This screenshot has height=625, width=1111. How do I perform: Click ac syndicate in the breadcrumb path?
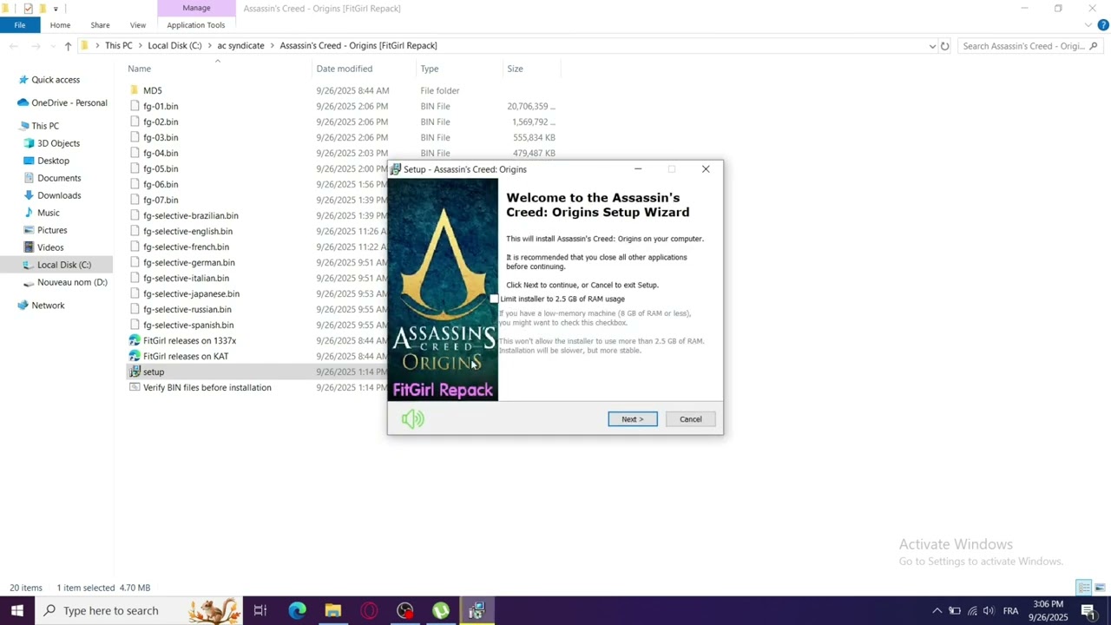(x=240, y=45)
